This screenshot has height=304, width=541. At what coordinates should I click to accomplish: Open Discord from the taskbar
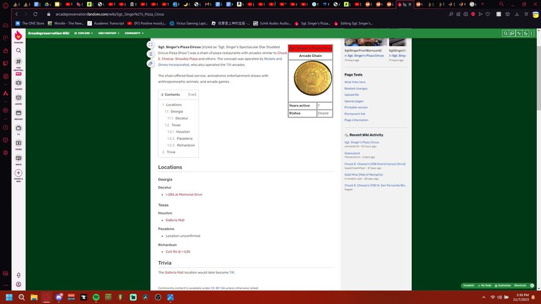(59, 297)
